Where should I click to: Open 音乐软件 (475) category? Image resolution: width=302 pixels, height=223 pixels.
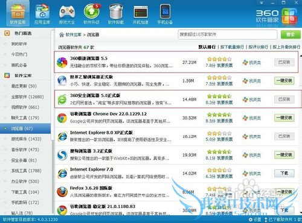coord(25,149)
